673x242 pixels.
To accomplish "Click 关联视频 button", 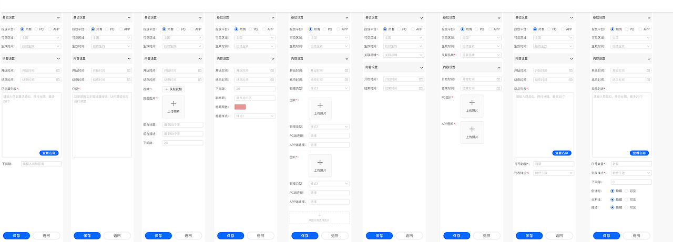I will [x=174, y=89].
